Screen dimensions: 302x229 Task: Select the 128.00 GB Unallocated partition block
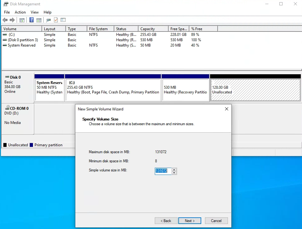pyautogui.click(x=255, y=90)
